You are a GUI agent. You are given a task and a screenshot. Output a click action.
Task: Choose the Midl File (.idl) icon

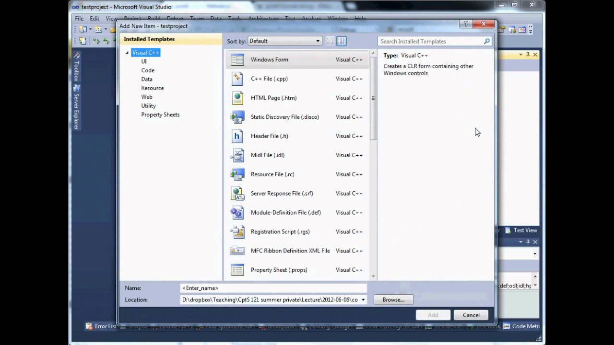coord(237,155)
